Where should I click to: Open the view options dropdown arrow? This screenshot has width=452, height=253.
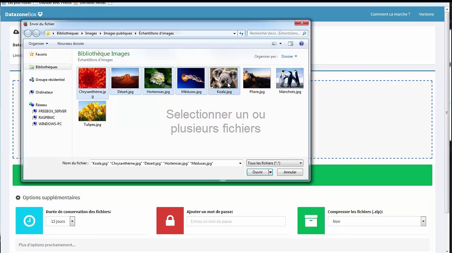[x=281, y=44]
